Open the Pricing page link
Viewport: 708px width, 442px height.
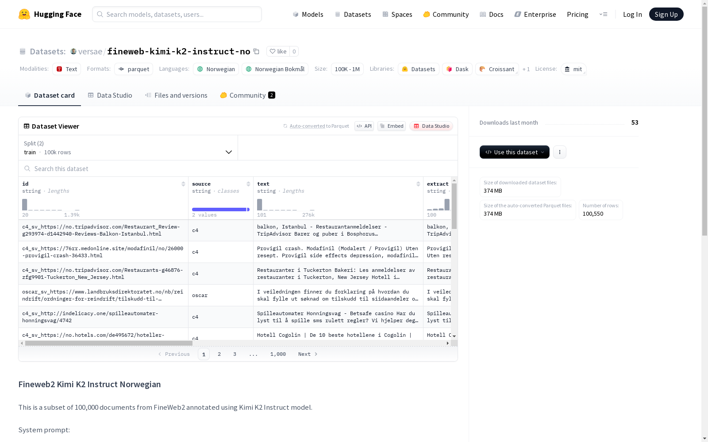click(577, 14)
